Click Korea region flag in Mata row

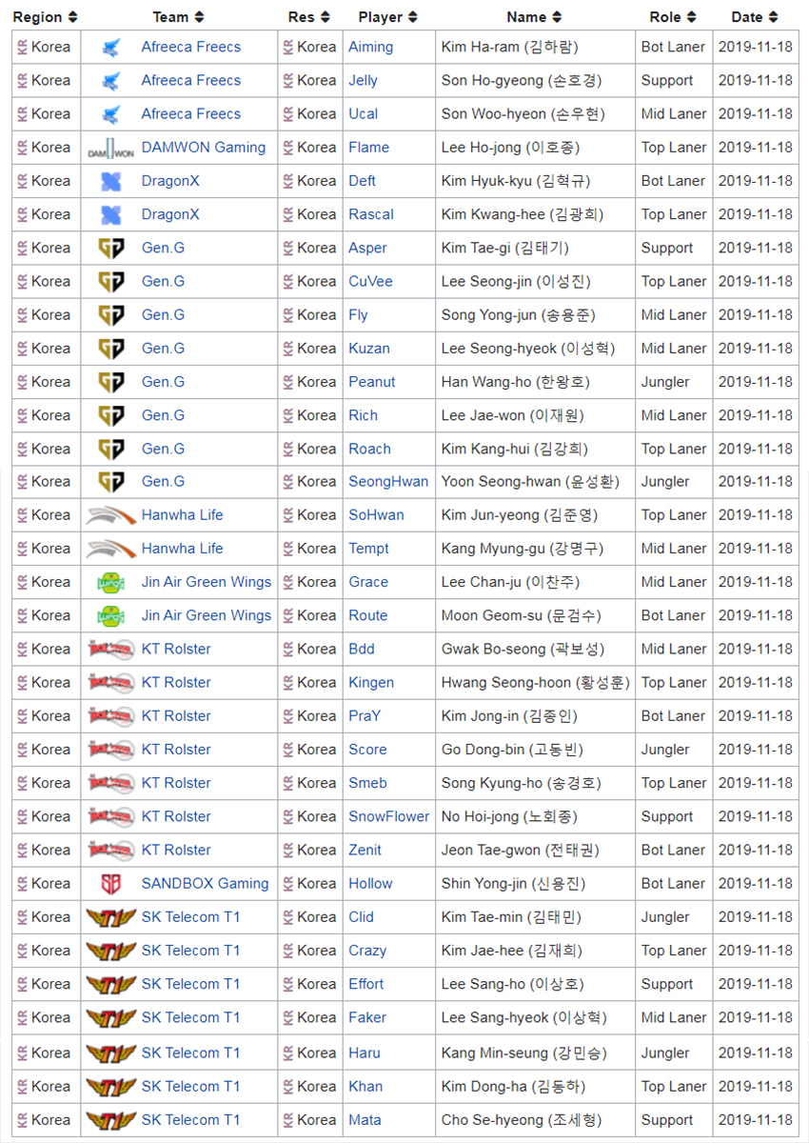(x=22, y=1119)
